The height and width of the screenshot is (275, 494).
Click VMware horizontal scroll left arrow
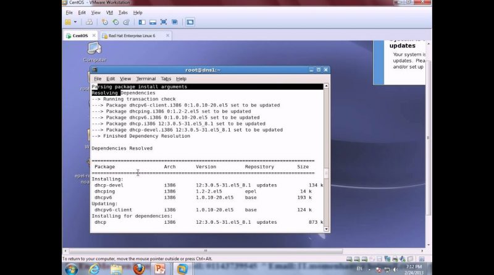pyautogui.click(x=65, y=251)
